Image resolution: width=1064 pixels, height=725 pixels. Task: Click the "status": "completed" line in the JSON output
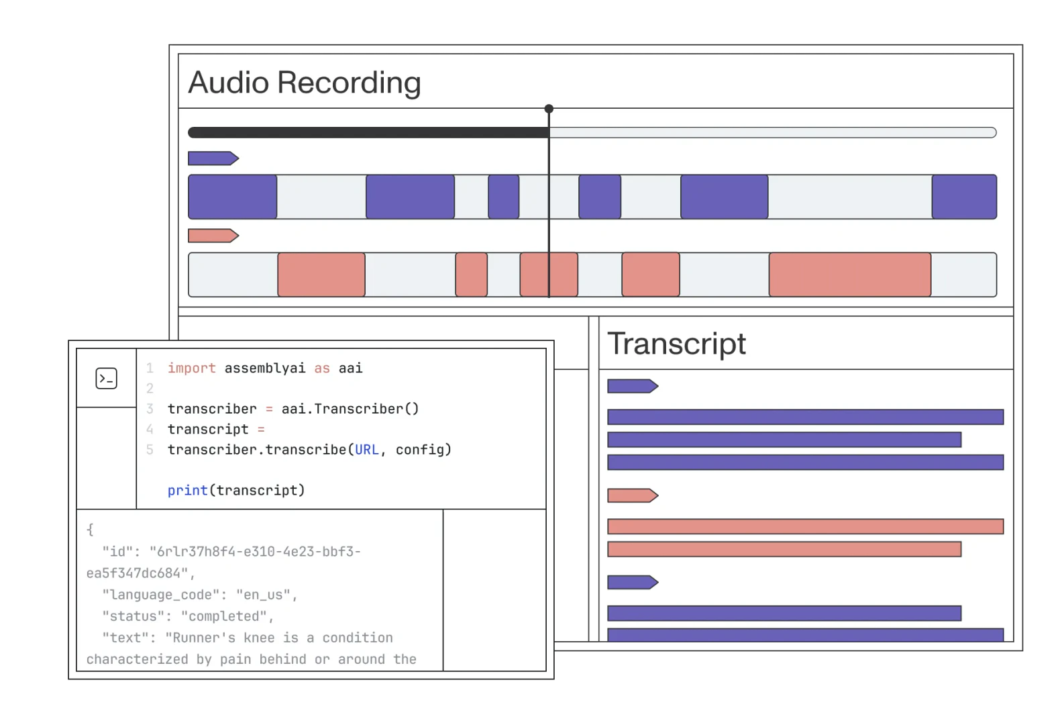pos(187,616)
